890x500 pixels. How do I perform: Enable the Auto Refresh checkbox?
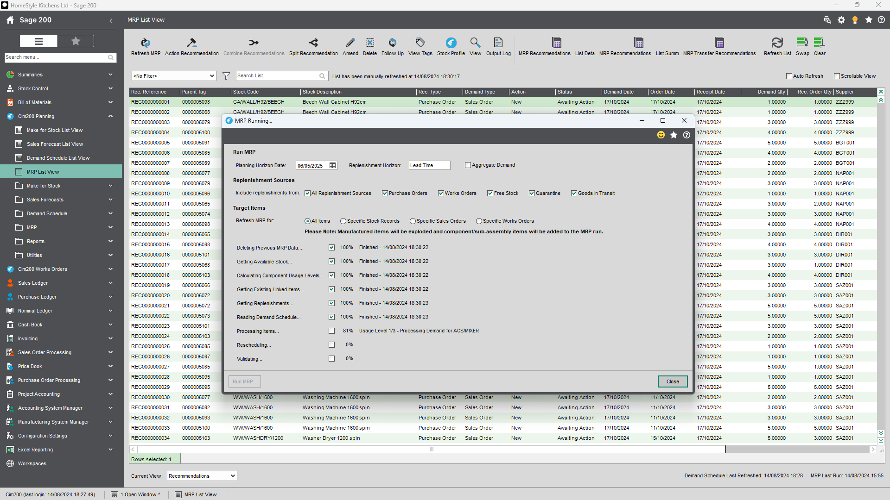[x=789, y=76]
